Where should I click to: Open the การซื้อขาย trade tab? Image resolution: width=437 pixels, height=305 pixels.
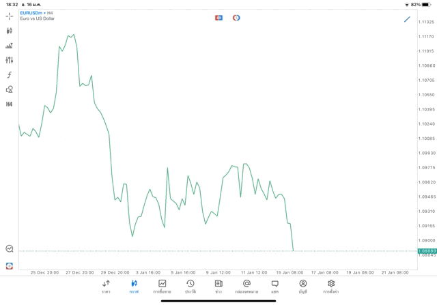(x=162, y=287)
